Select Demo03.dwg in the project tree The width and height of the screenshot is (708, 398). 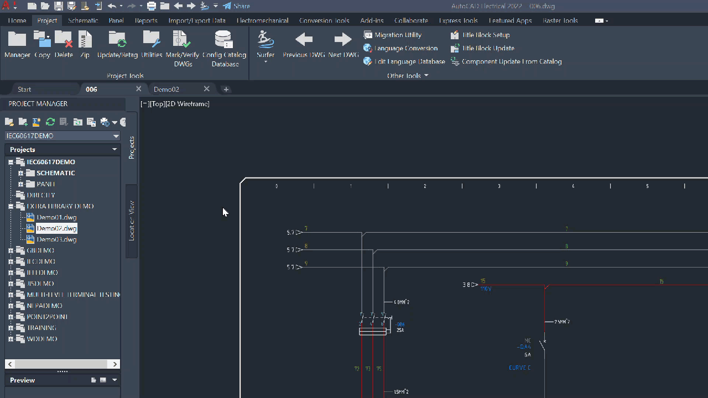[x=56, y=239]
